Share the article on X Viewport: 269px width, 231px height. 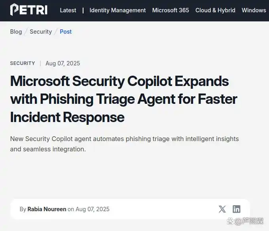click(x=222, y=209)
